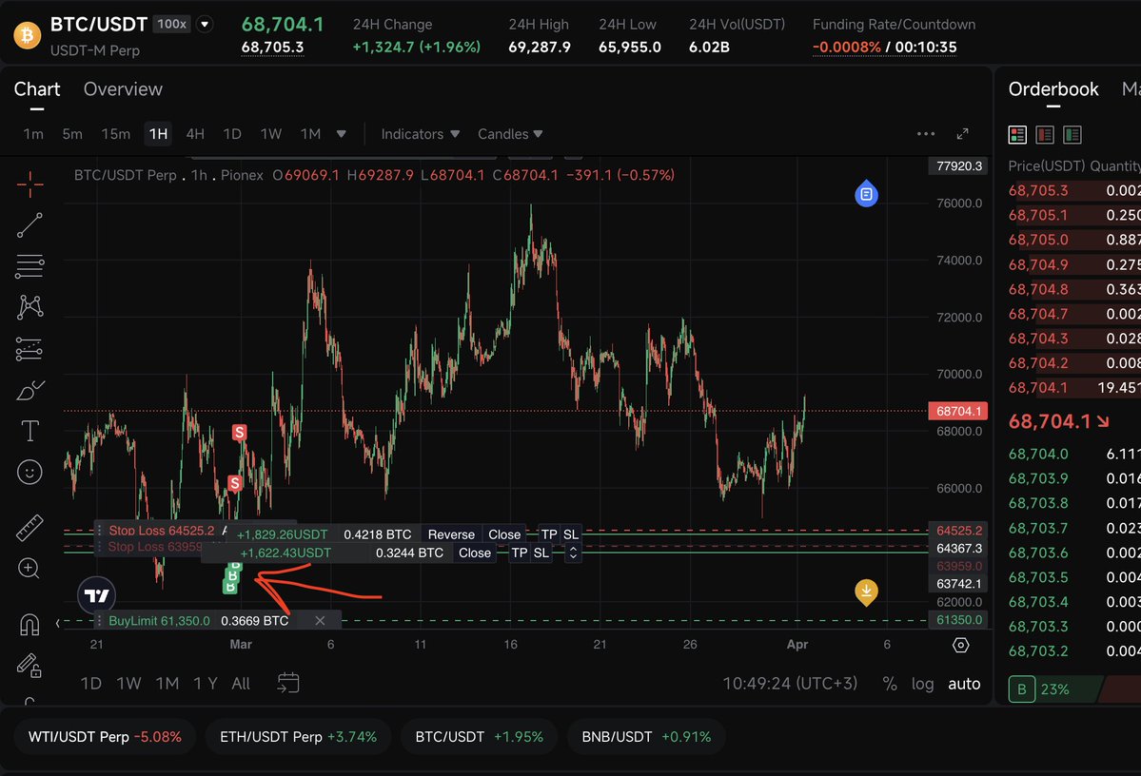The width and height of the screenshot is (1141, 776).
Task: Open the three-dot chart options menu
Action: (926, 134)
